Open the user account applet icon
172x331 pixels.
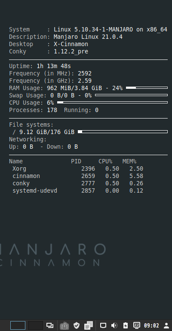[166, 325]
